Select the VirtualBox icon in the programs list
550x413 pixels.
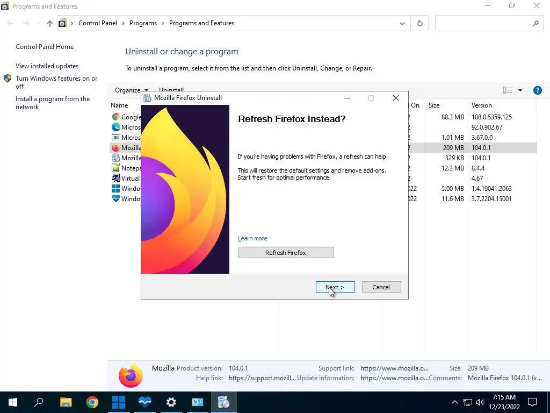pos(115,178)
